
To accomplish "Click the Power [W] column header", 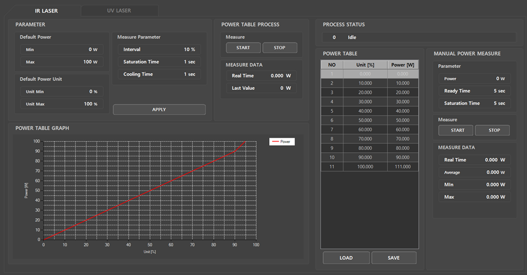I will click(x=403, y=65).
